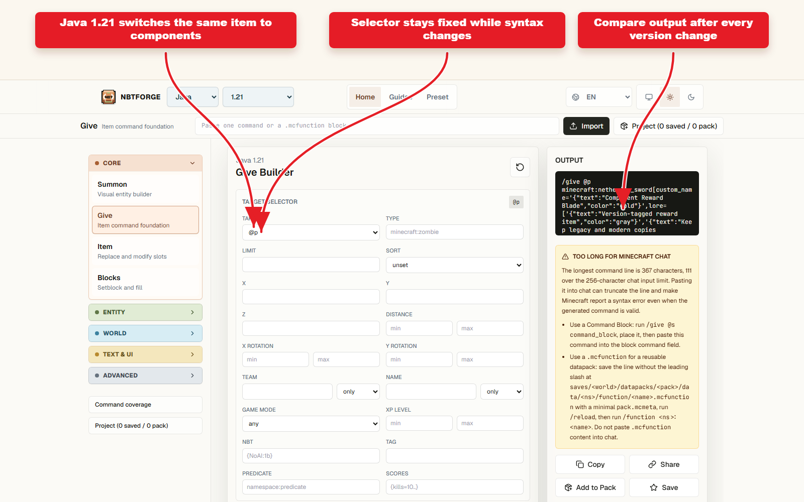Click the Tag input field
This screenshot has height=502, width=804.
coord(455,456)
